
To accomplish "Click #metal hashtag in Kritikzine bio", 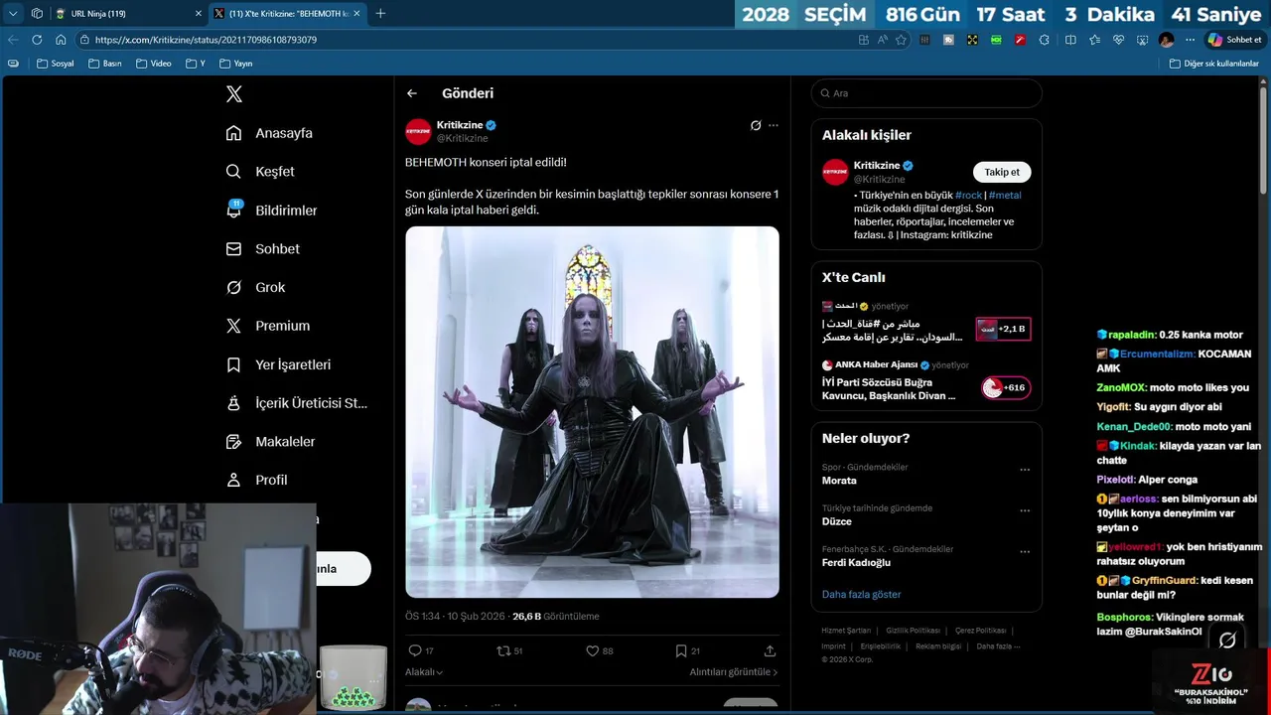I will tap(1005, 196).
